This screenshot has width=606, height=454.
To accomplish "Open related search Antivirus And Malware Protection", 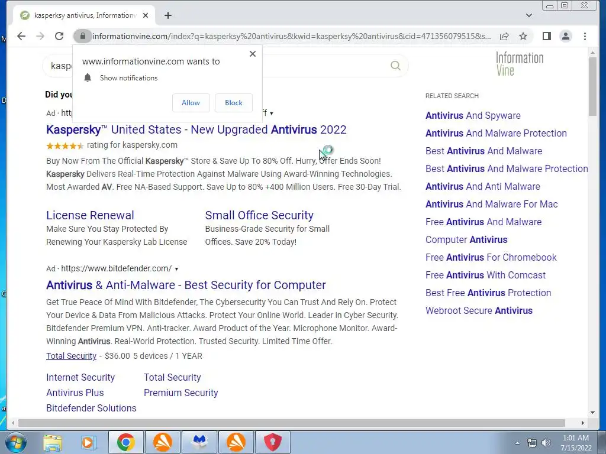I will click(497, 133).
